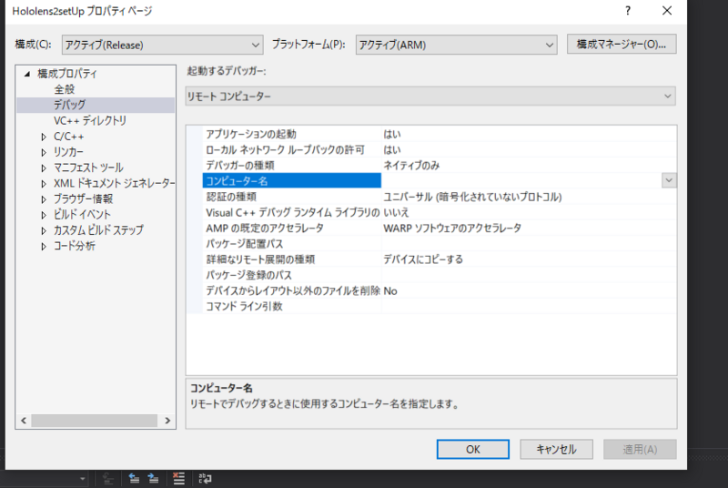This screenshot has width=728, height=488.
Task: Click the clear bookmarks red X list icon
Action: point(178,478)
